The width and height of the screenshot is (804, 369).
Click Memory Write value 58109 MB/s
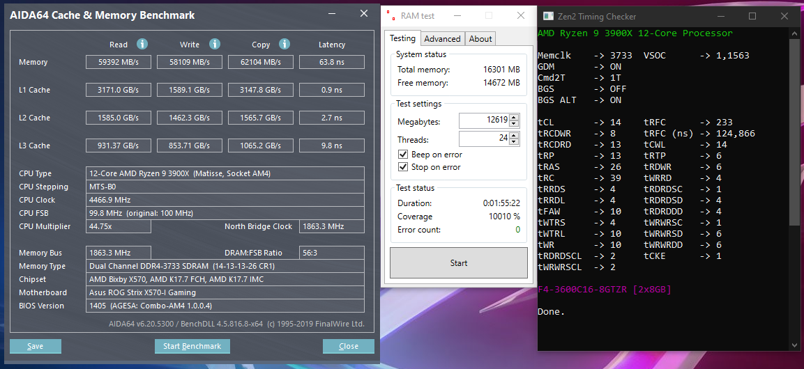(x=190, y=63)
